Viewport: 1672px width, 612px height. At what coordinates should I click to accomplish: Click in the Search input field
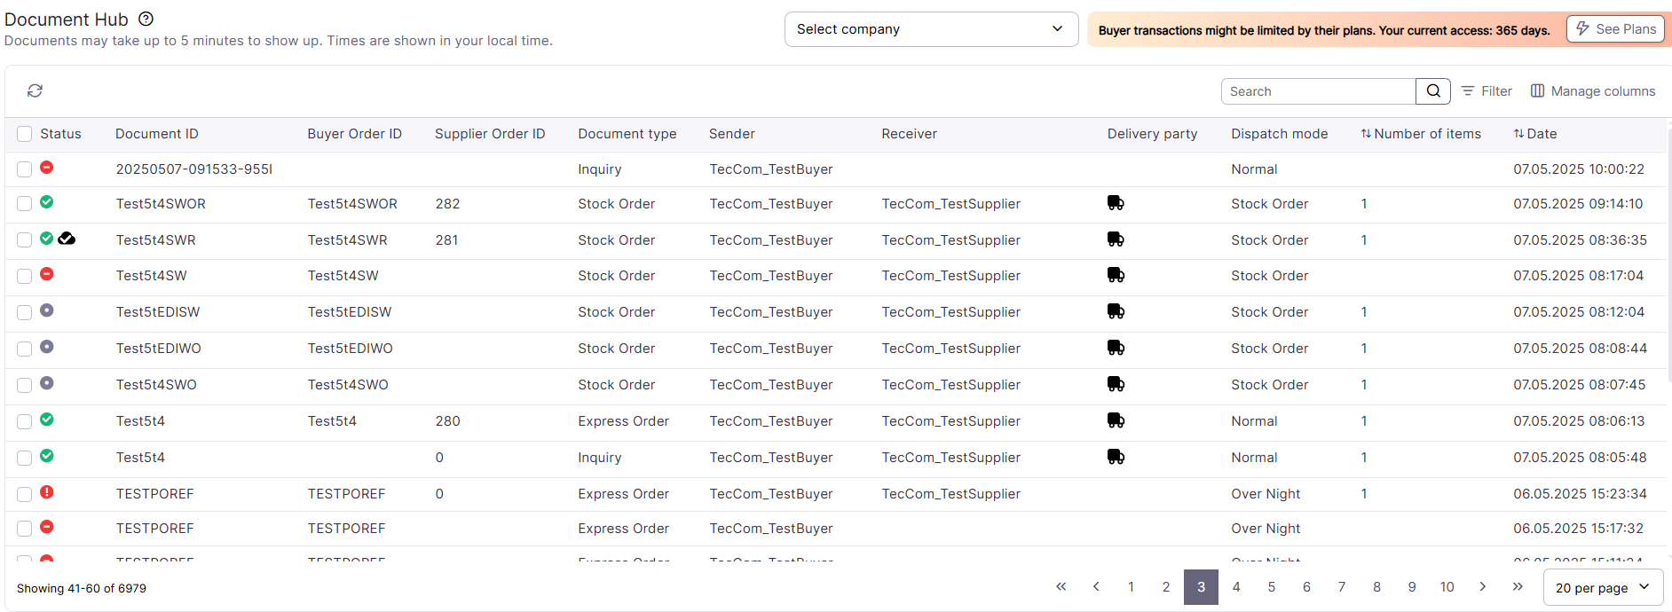tap(1318, 91)
